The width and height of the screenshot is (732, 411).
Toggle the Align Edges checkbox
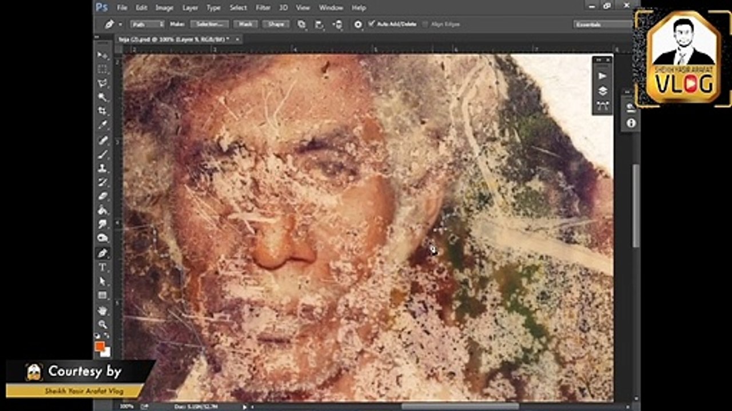[425, 24]
